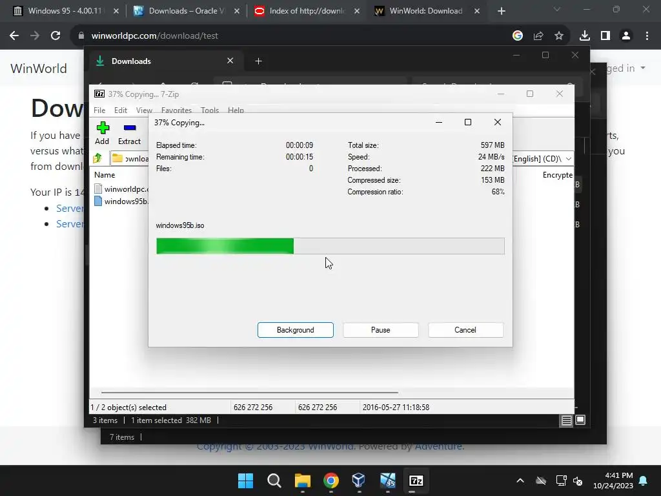Viewport: 661px width, 496px height.
Task: Pause the copying operation
Action: tap(381, 330)
